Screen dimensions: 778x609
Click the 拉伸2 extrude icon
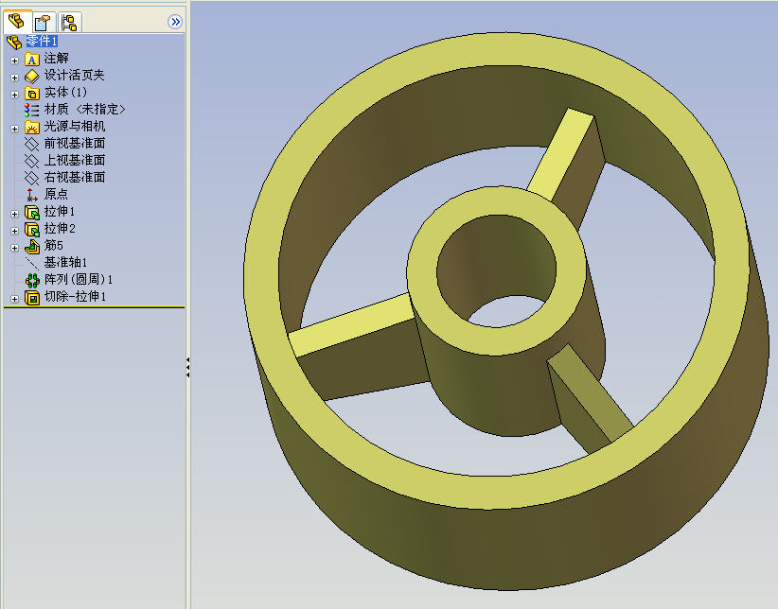click(x=32, y=230)
